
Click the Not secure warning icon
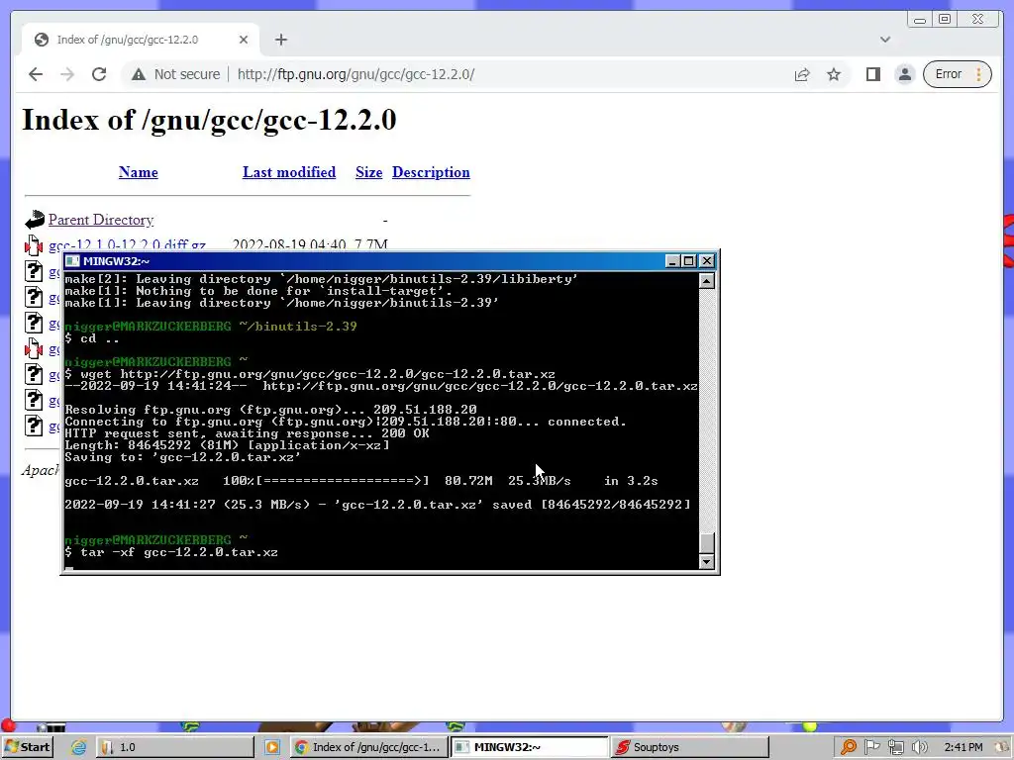pyautogui.click(x=139, y=74)
